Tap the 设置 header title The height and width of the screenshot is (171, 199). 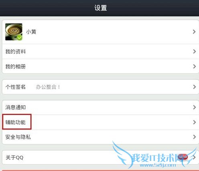101,8
